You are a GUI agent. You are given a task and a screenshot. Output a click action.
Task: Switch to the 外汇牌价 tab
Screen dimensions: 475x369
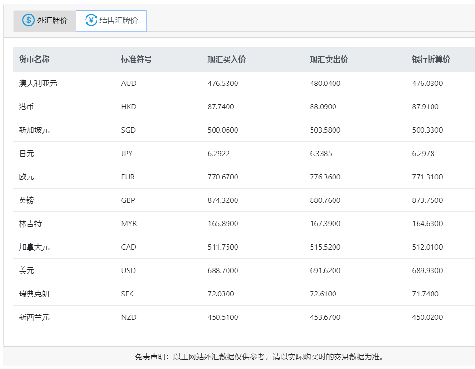(45, 21)
